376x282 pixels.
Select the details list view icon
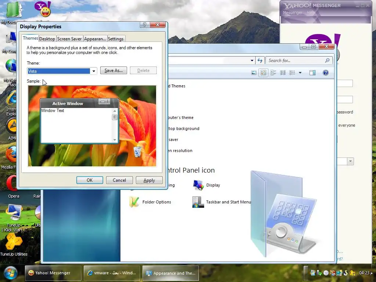click(292, 73)
